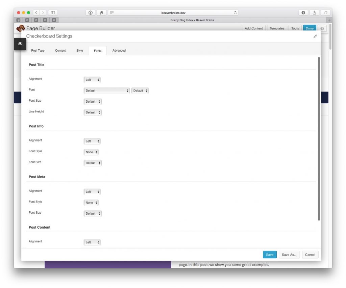Click the Post Title section heading

click(36, 65)
